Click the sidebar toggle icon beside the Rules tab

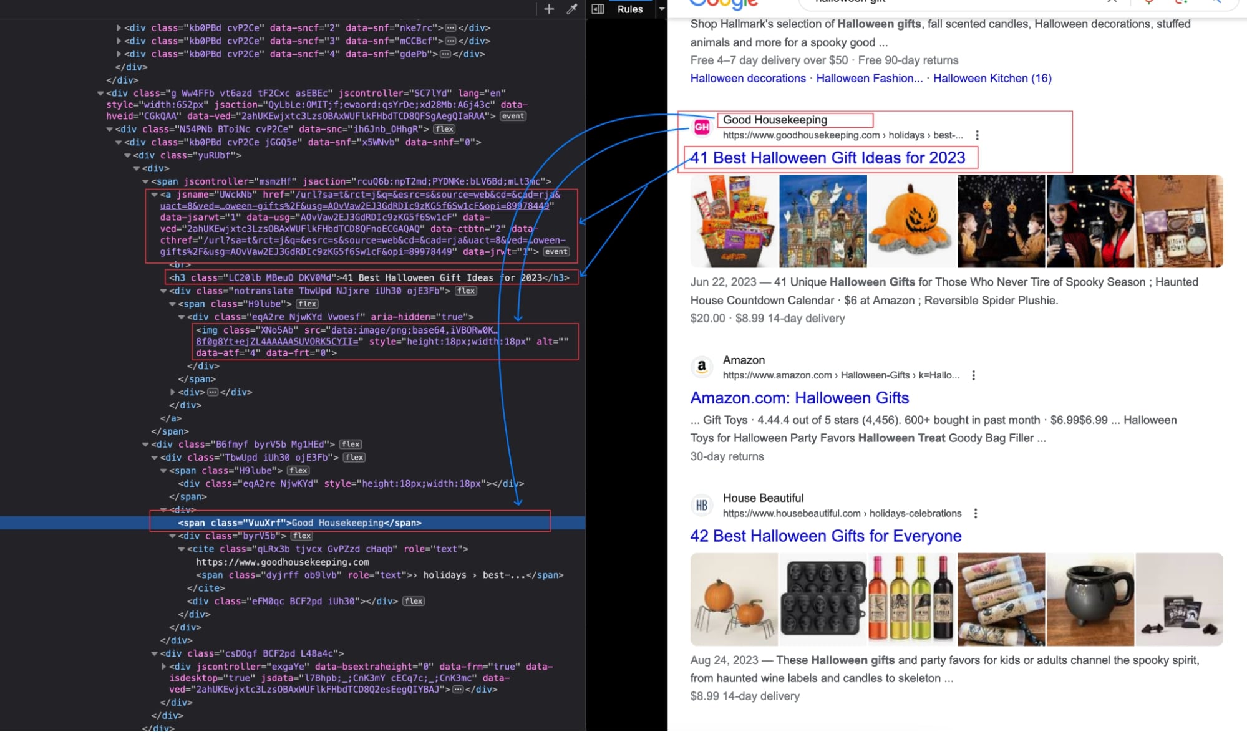coord(597,9)
